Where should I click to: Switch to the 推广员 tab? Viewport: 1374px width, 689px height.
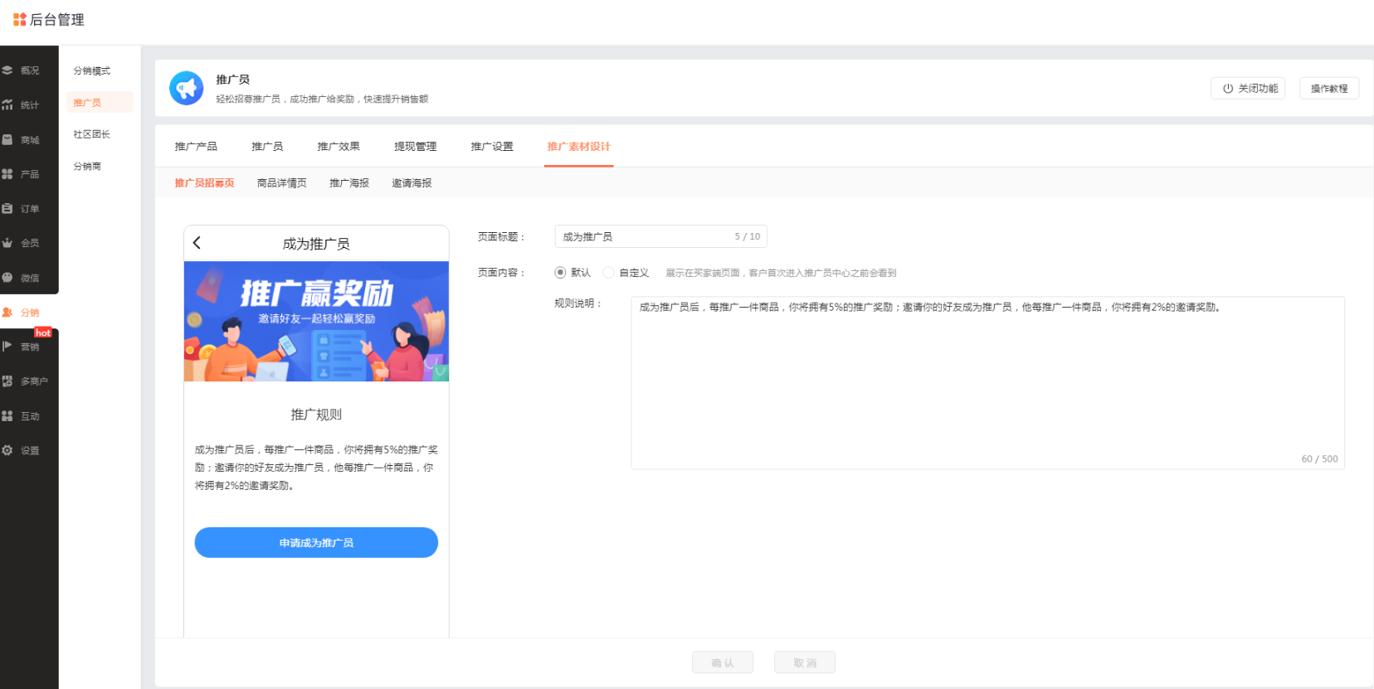(267, 147)
